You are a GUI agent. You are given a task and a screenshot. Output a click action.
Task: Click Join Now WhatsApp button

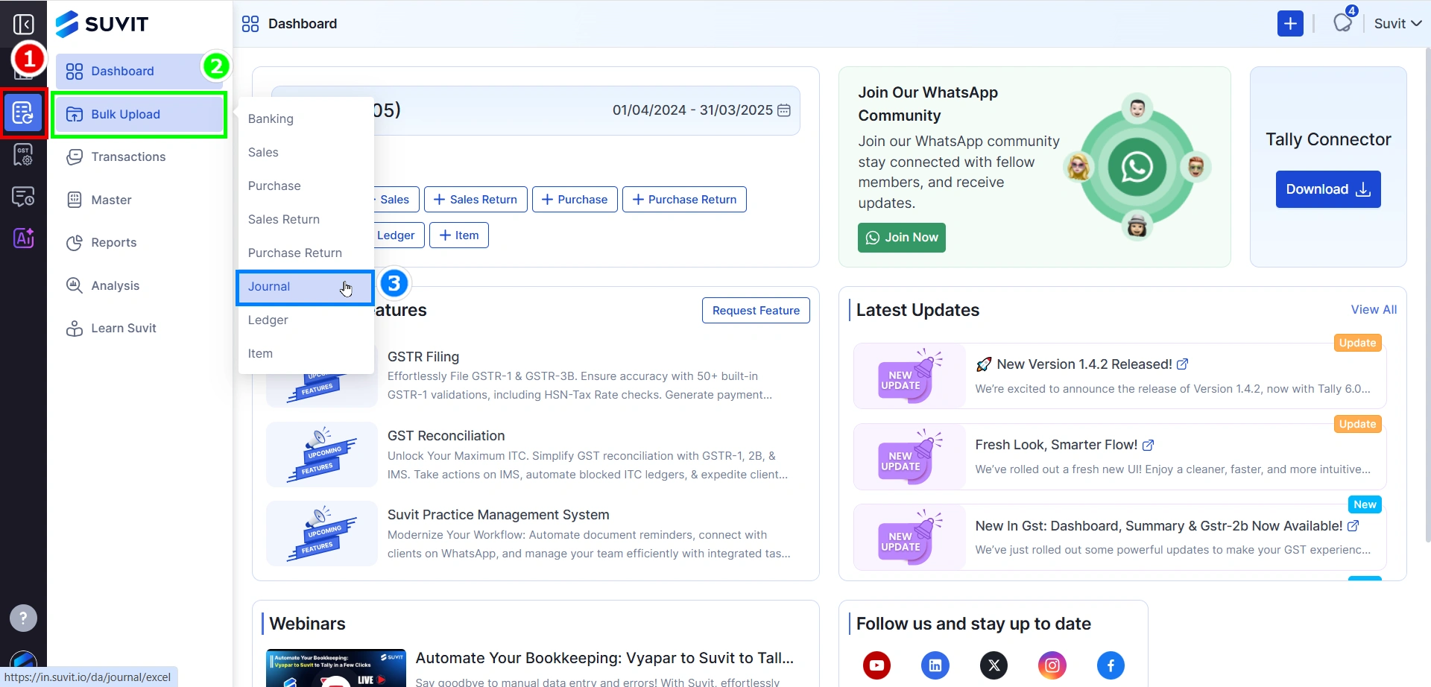tap(902, 238)
